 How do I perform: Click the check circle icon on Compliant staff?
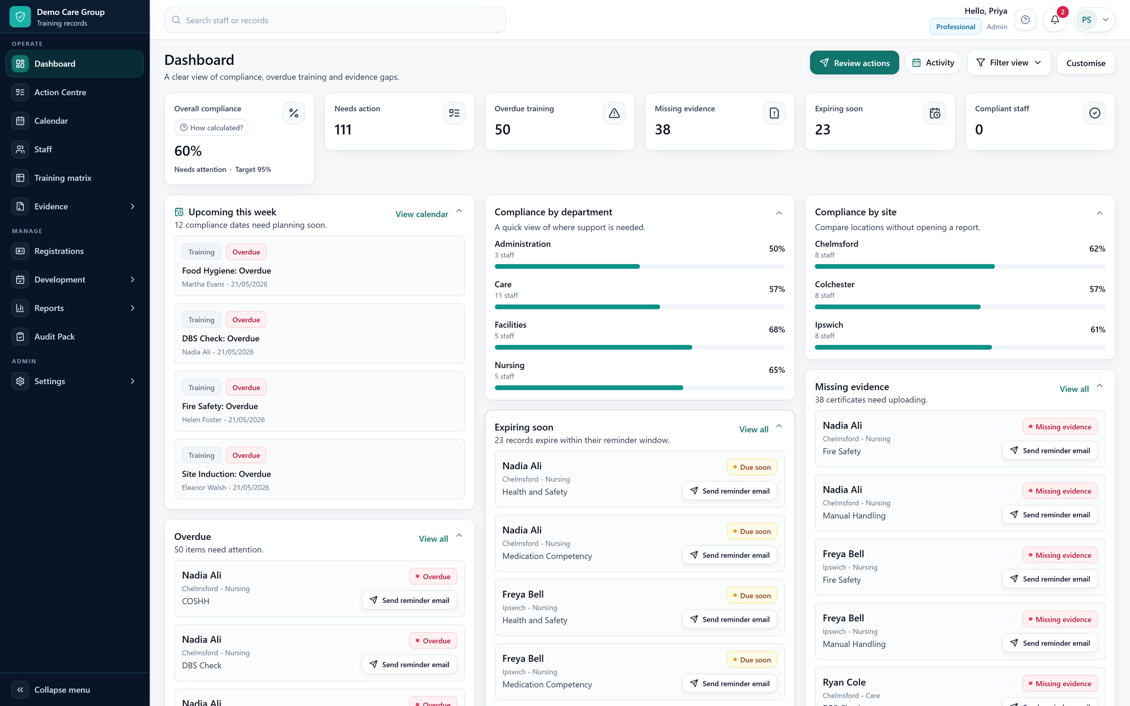1095,113
